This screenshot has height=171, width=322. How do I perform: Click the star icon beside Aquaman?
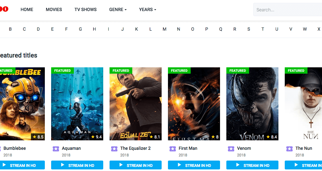56,149
